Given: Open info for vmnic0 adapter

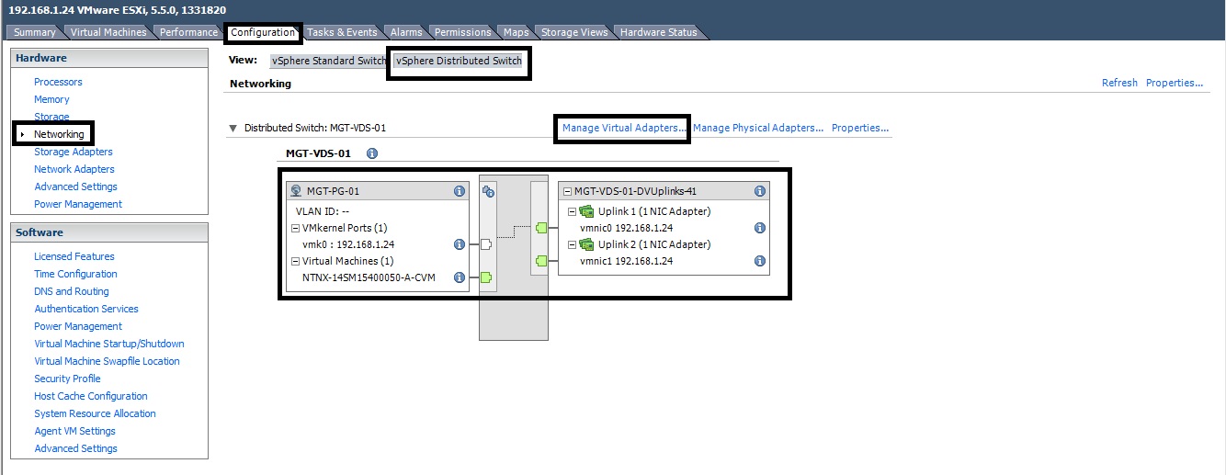Looking at the screenshot, I should (760, 228).
